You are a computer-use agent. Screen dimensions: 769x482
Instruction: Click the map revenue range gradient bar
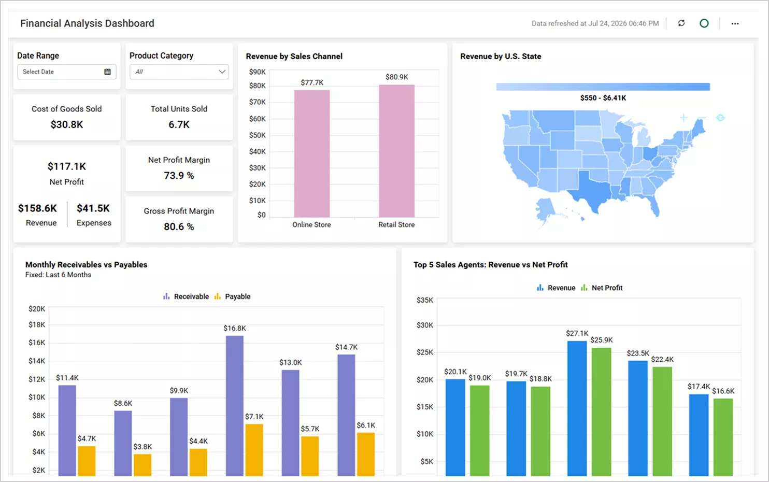click(603, 87)
